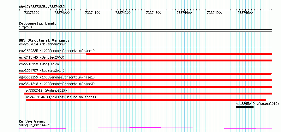Click the DGV Structural Variants track heading
The width and height of the screenshot is (281, 132).
(44, 40)
